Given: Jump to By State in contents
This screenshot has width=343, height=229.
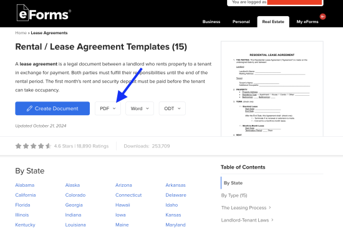Looking at the screenshot, I should 233,183.
